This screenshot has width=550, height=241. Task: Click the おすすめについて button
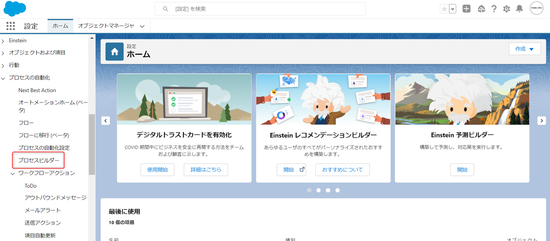tap(343, 170)
